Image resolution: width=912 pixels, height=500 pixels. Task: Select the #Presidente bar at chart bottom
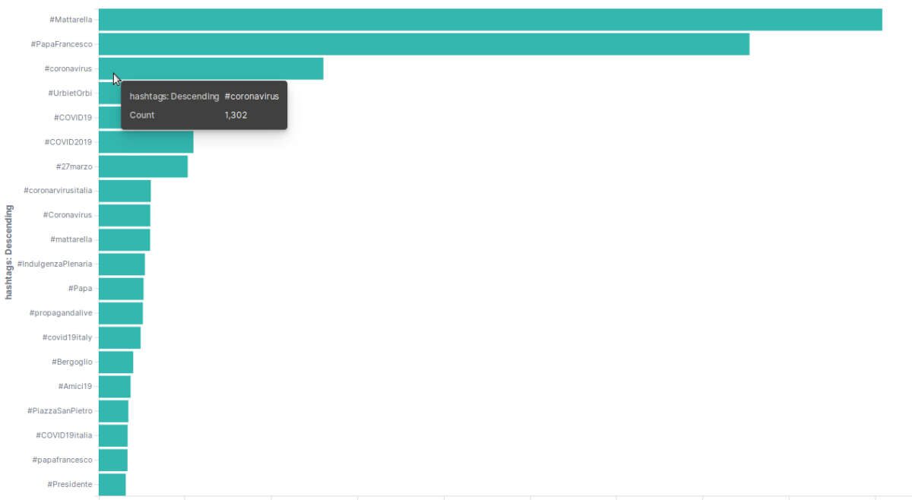[x=112, y=484]
